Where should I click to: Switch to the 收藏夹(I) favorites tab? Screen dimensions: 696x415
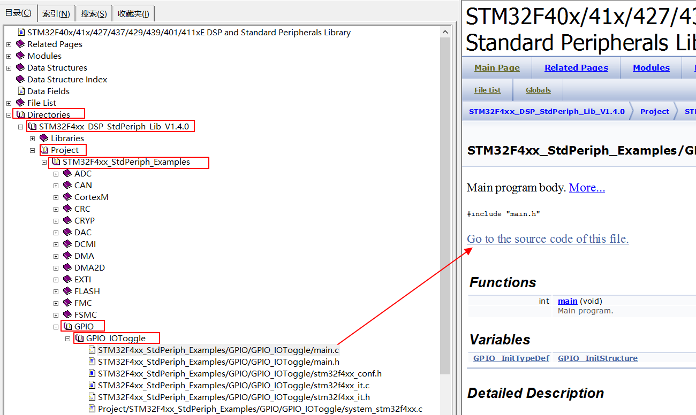tap(133, 13)
